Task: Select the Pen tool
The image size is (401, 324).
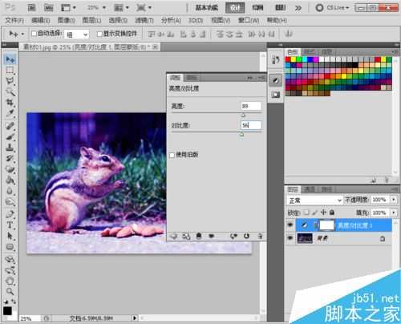Action: point(10,214)
